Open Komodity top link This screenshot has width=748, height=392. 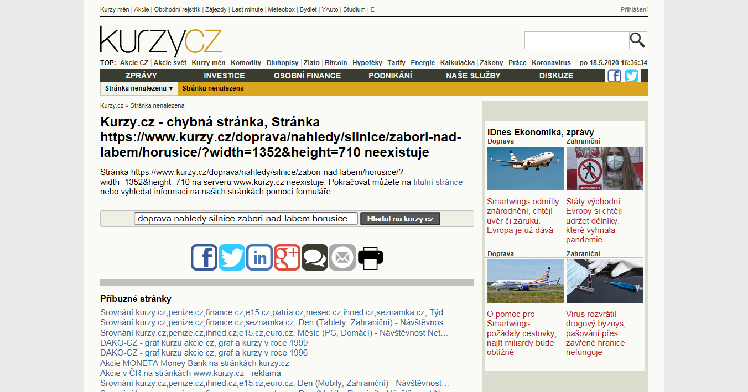tap(246, 63)
